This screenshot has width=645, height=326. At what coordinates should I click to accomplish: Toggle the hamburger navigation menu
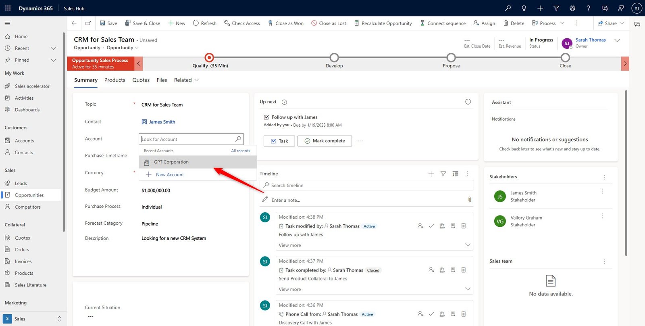point(8,23)
